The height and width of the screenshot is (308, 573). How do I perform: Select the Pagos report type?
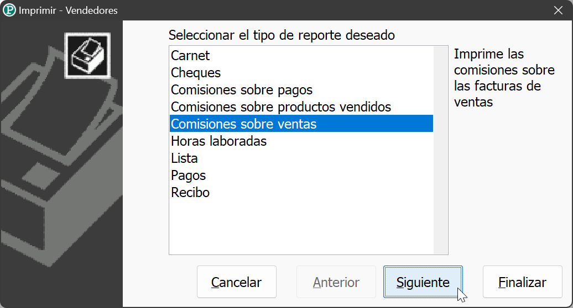click(x=301, y=176)
